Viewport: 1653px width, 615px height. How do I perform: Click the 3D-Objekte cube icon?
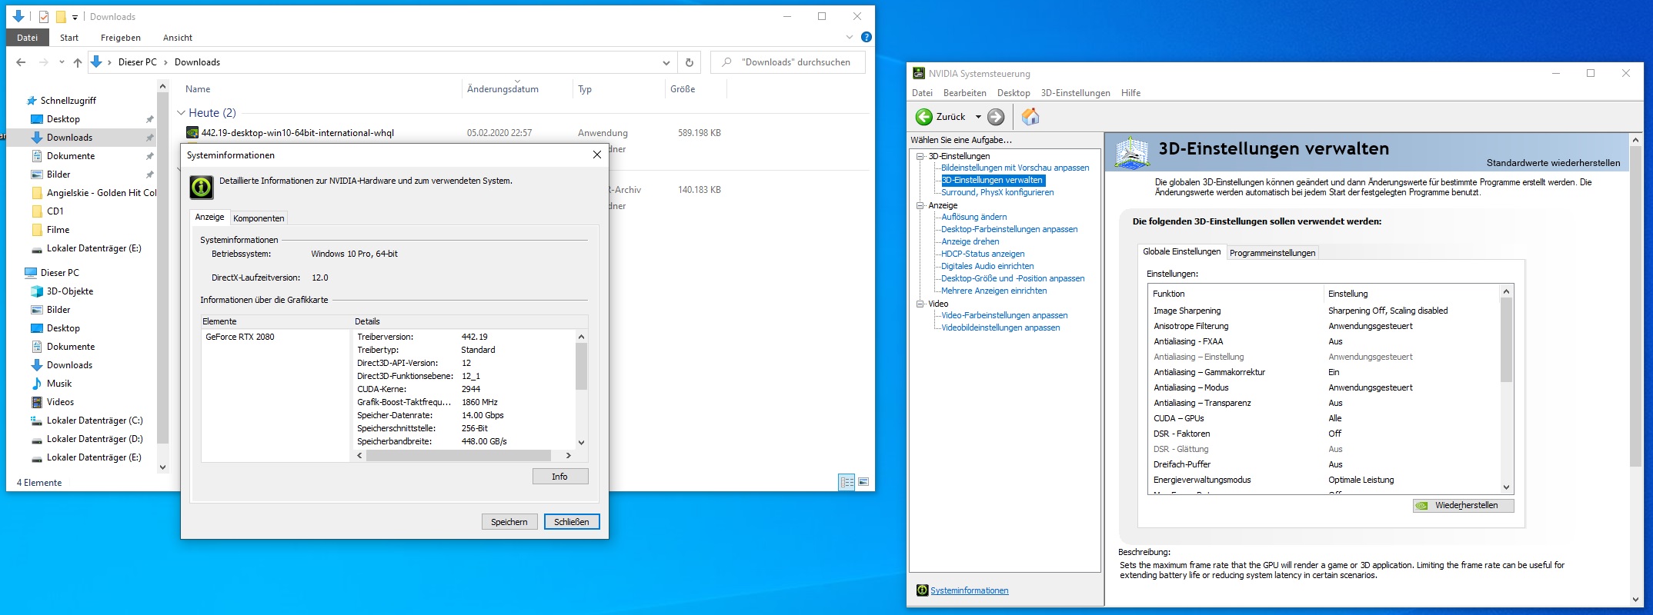[36, 291]
